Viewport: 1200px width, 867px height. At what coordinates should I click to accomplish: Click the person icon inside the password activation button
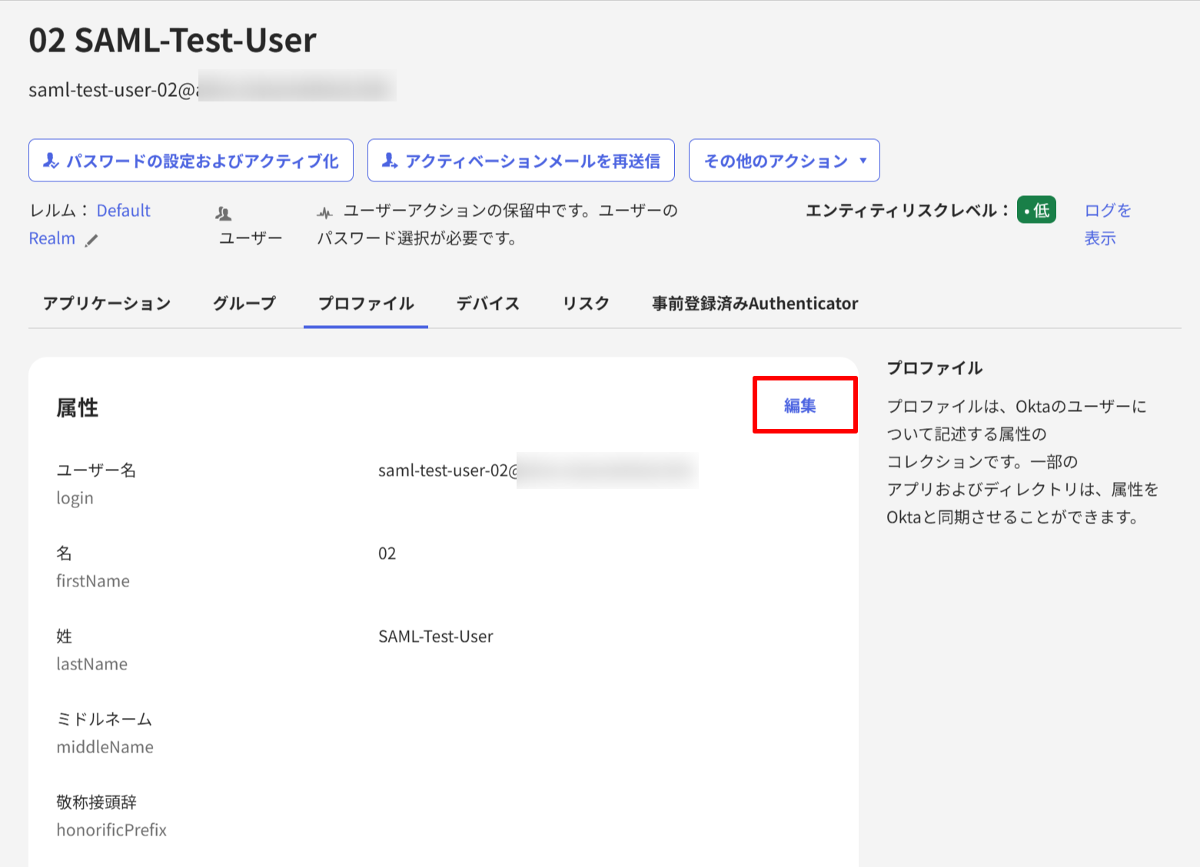51,160
